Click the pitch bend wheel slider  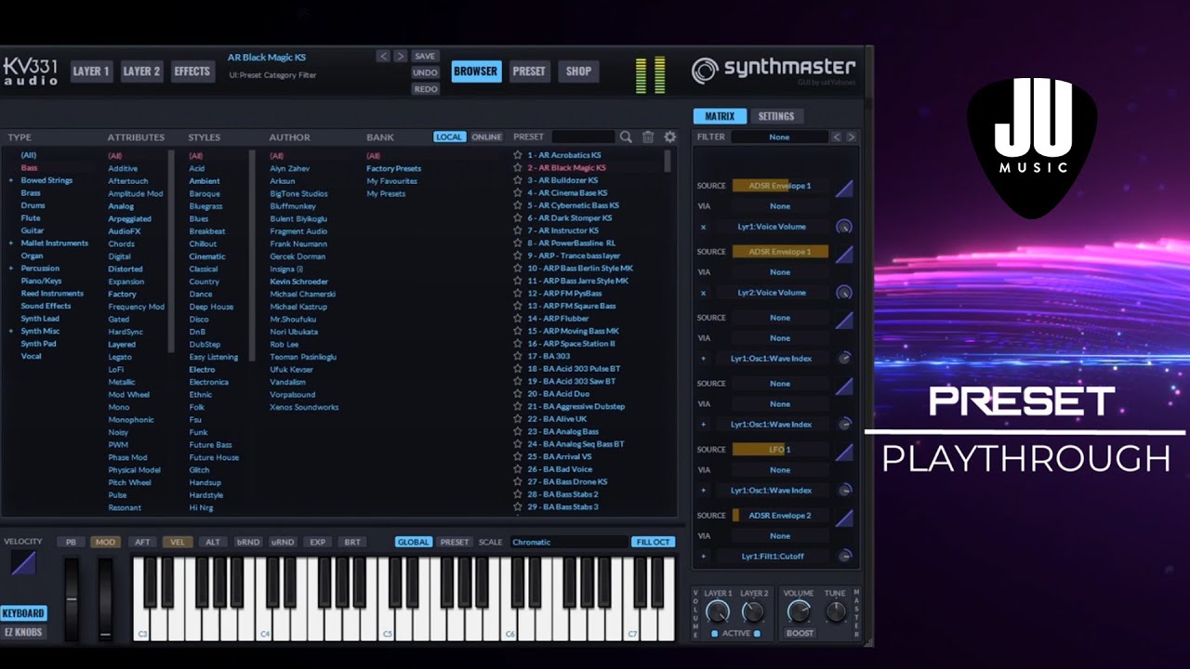71,599
